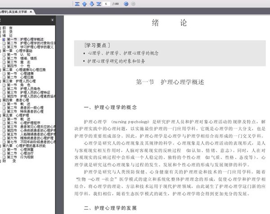Click the blue go-back view button
This screenshot has height=214, width=270.
[x=126, y=4]
